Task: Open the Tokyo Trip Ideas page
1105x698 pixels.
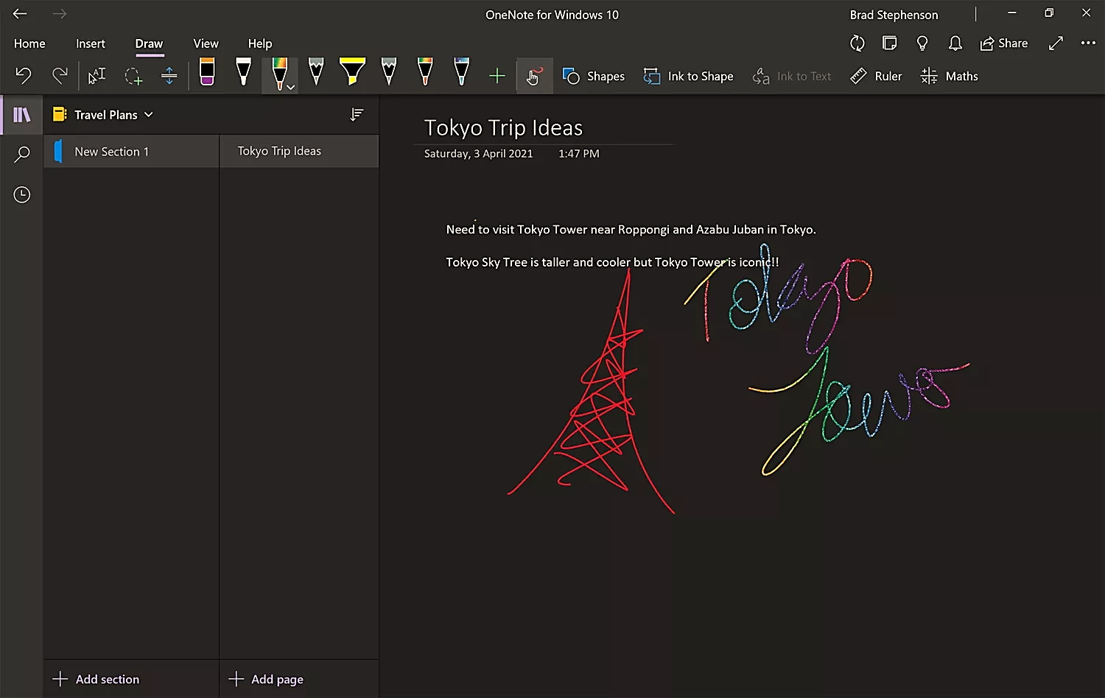Action: point(299,151)
